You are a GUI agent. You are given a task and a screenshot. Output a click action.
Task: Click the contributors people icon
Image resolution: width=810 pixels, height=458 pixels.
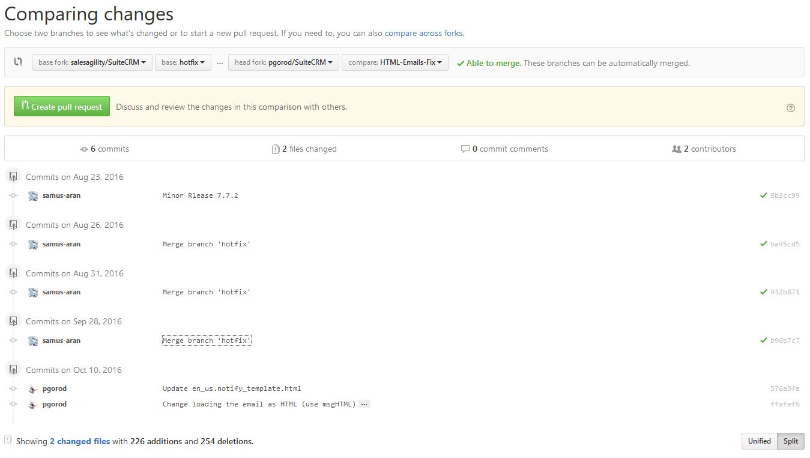(676, 149)
